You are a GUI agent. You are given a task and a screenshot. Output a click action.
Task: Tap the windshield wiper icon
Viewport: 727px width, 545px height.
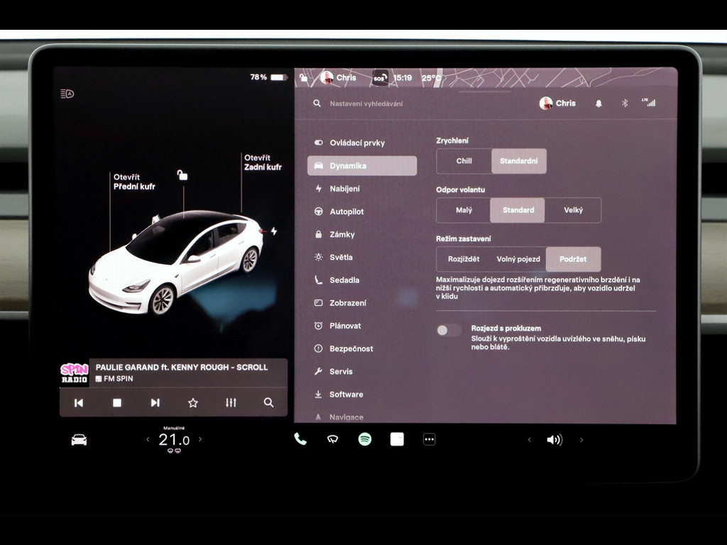pyautogui.click(x=332, y=439)
